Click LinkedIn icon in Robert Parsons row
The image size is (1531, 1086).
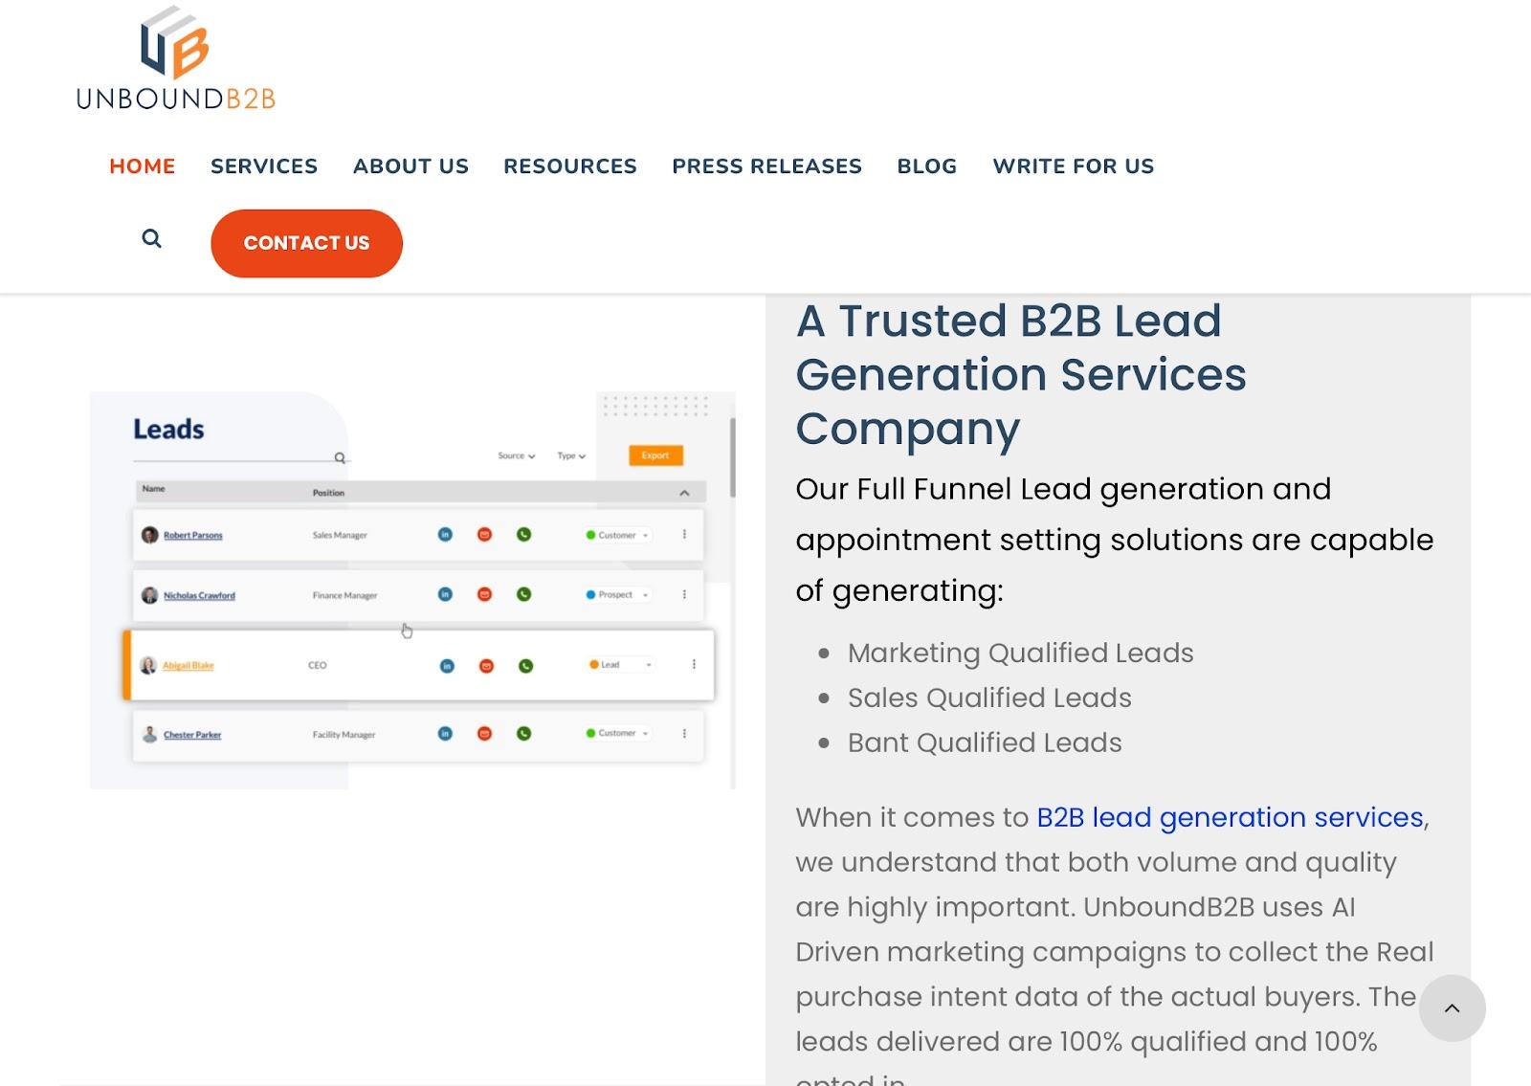445,534
